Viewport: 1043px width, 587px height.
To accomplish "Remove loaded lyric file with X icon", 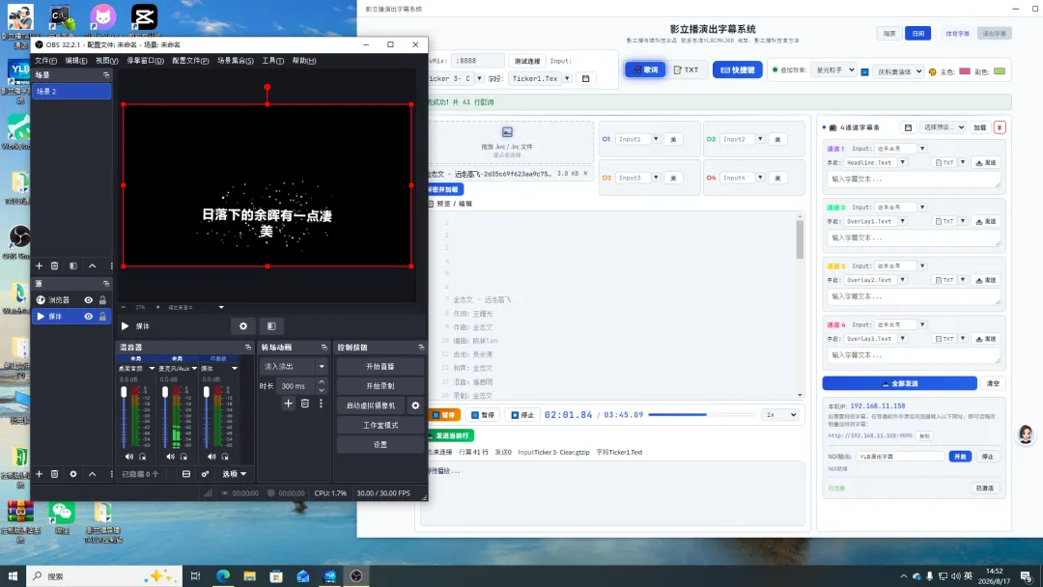I will [585, 174].
